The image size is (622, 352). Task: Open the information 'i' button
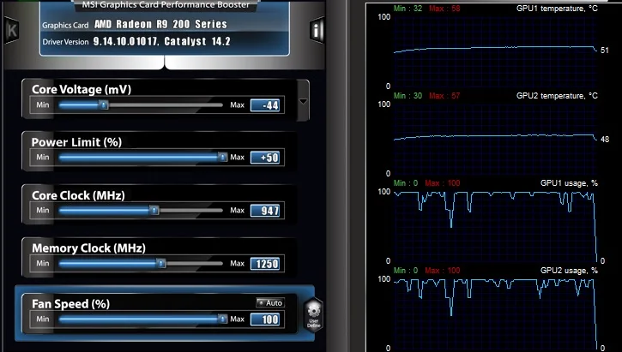point(317,30)
